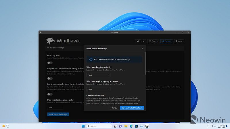Go to the Explore tab
This screenshot has height=129, width=230.
[153, 41]
